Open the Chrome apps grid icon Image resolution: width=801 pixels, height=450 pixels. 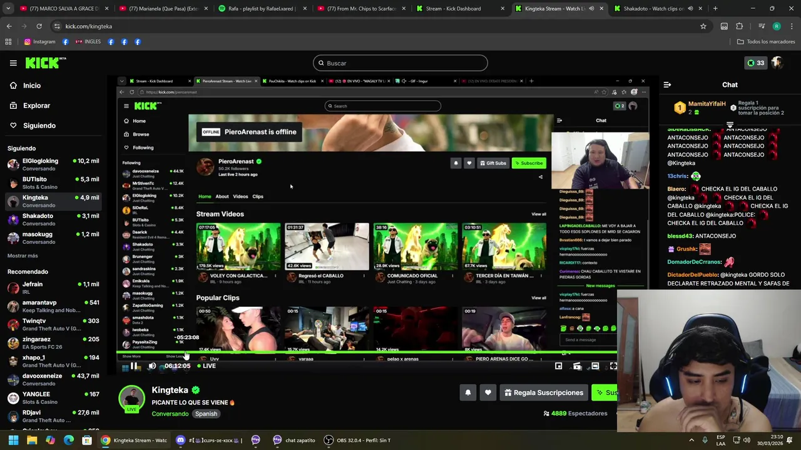click(8, 42)
